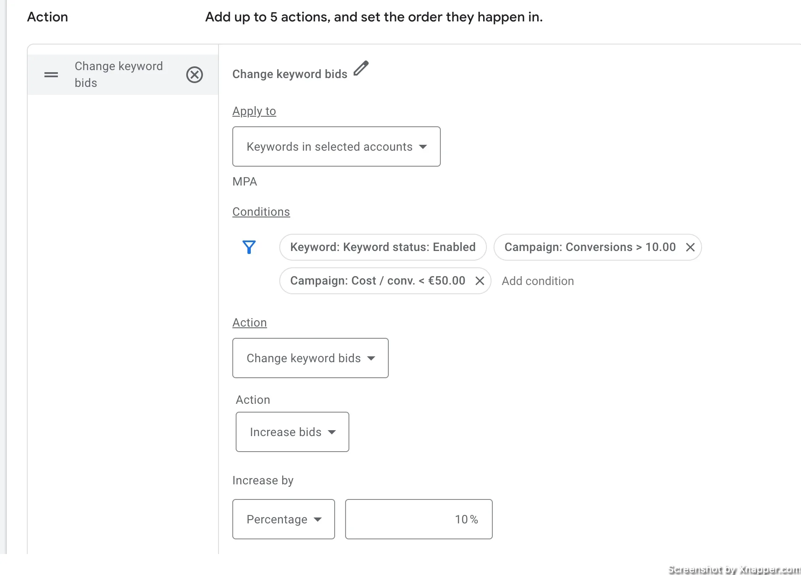Open the Increase bids dropdown
The width and height of the screenshot is (801, 575).
[x=292, y=432]
